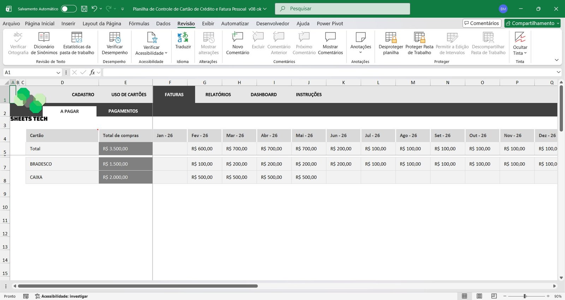Switch to Page Break Preview view
The height and width of the screenshot is (300, 565).
click(x=494, y=296)
